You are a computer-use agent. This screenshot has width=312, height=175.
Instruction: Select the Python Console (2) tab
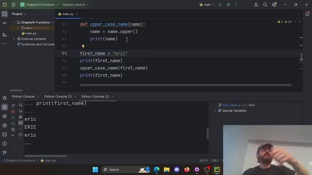click(x=95, y=96)
